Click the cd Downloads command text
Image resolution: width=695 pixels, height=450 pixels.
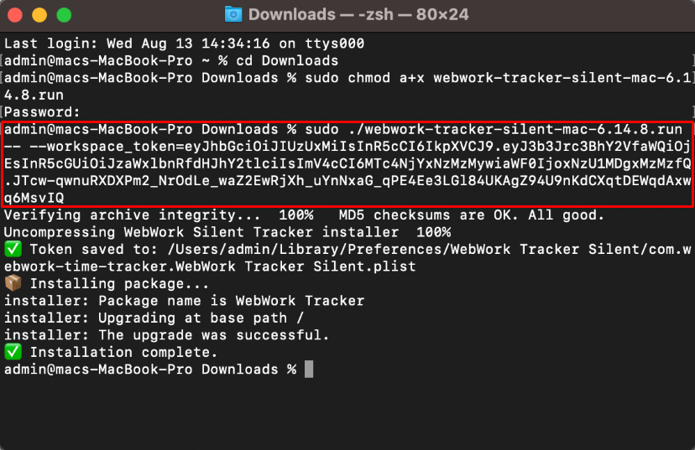tap(287, 60)
